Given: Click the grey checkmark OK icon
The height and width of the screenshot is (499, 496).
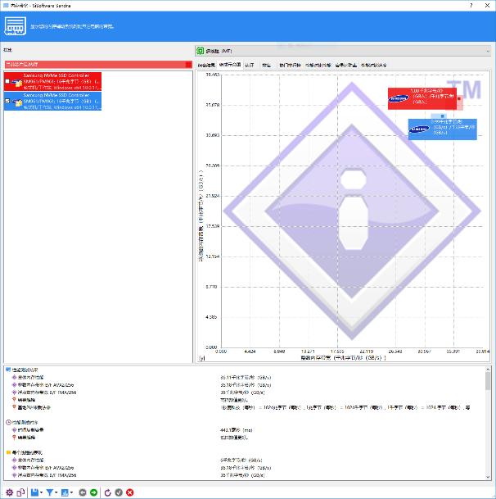Looking at the screenshot, I should pos(119,492).
